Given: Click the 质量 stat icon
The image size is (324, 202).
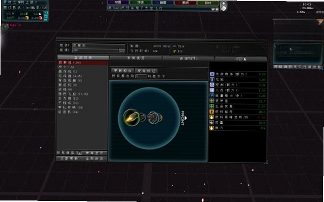Looking at the screenshot, I should 212,122.
